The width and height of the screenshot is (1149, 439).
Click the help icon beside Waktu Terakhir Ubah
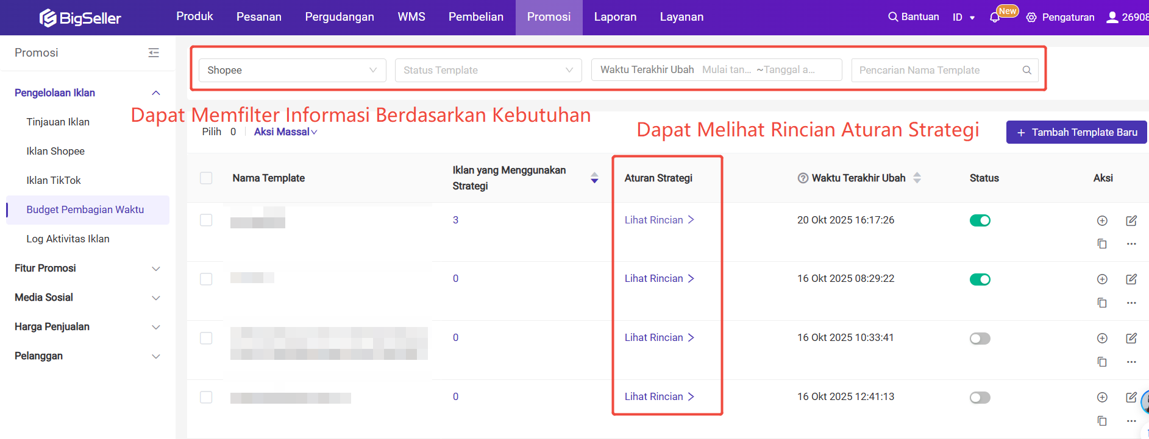(803, 178)
